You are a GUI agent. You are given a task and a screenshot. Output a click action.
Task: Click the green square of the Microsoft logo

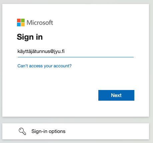[23, 20]
